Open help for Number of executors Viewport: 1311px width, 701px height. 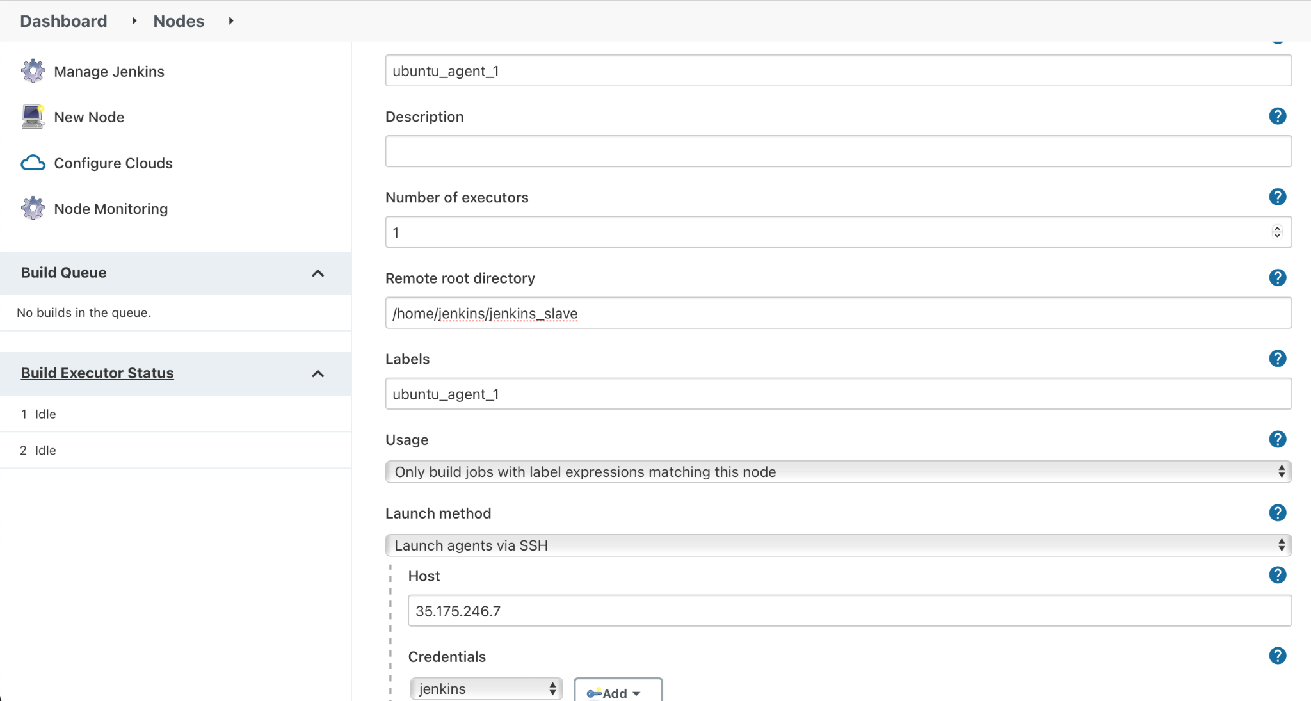1277,197
